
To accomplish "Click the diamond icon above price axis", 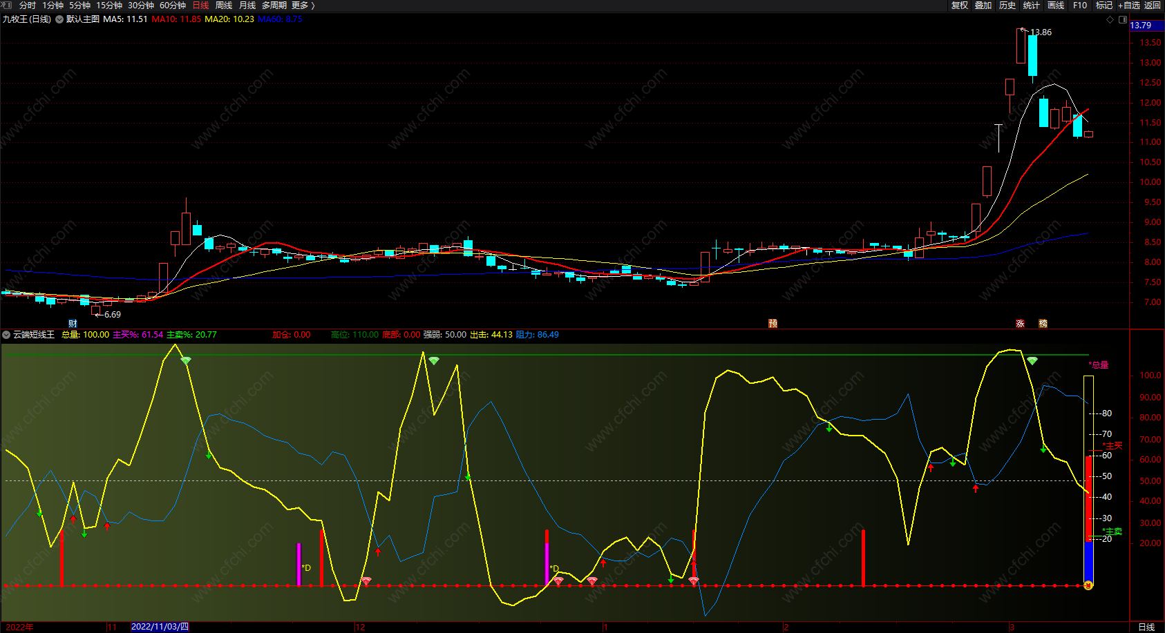I will click(1110, 19).
